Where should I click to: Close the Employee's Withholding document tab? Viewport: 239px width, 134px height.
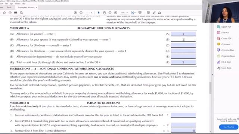tap(37, 7)
